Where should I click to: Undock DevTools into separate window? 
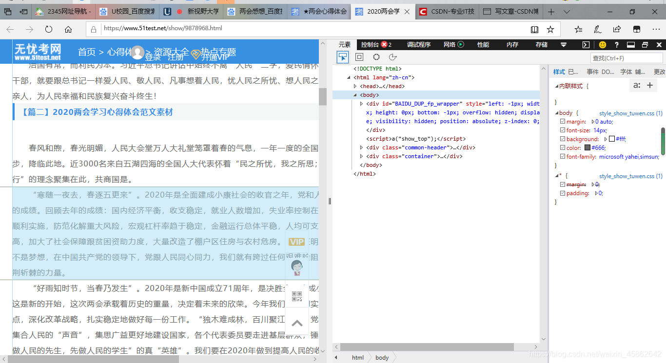pos(645,45)
